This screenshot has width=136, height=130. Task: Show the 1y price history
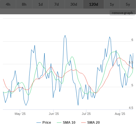tap(112, 4)
